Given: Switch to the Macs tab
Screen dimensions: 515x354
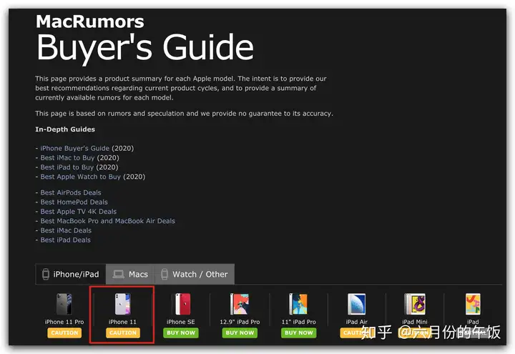Looking at the screenshot, I should pyautogui.click(x=130, y=274).
